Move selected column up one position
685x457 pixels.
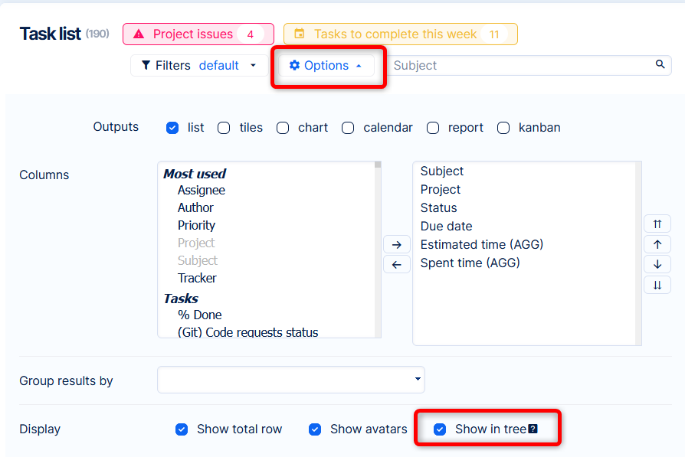[657, 244]
